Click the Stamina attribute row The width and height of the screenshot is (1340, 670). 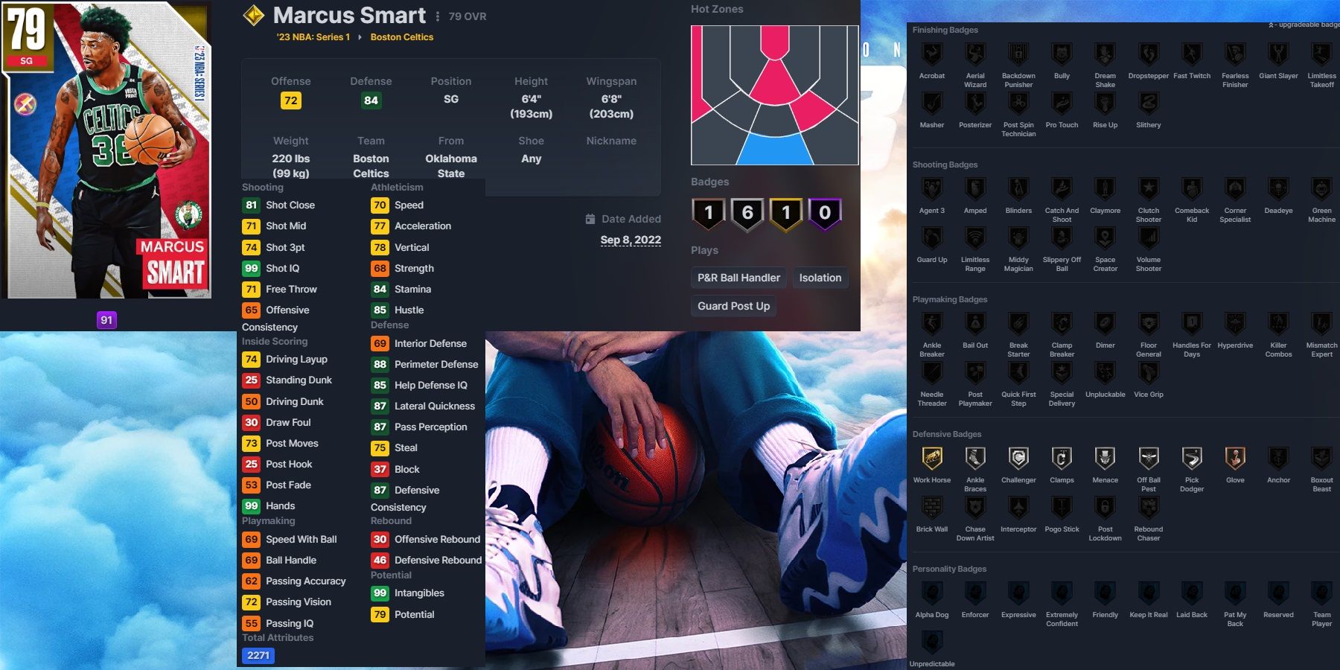click(x=401, y=289)
